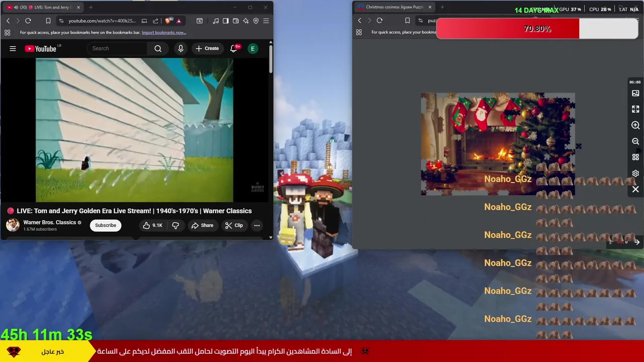Subscribe to Warner Bros. Classics
This screenshot has width=644, height=362.
tap(106, 225)
